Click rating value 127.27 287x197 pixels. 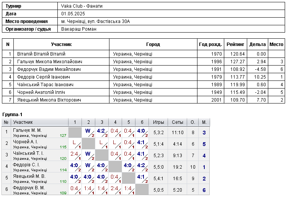237,62
